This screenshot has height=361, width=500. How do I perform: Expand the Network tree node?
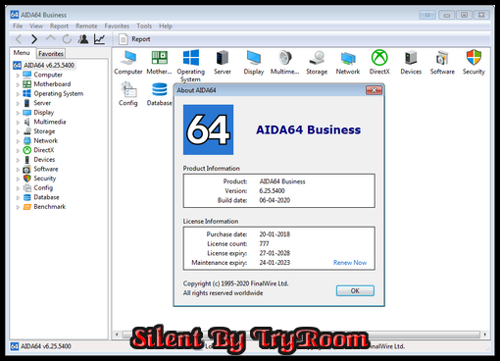(18, 141)
